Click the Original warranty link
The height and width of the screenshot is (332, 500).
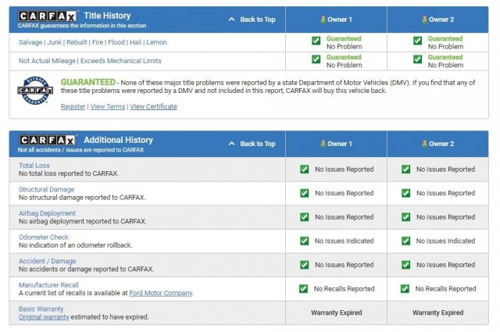pos(45,317)
